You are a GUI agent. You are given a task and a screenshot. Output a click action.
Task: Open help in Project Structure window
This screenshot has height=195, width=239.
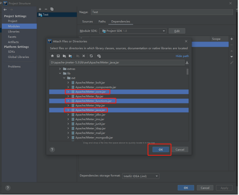(x=8, y=188)
